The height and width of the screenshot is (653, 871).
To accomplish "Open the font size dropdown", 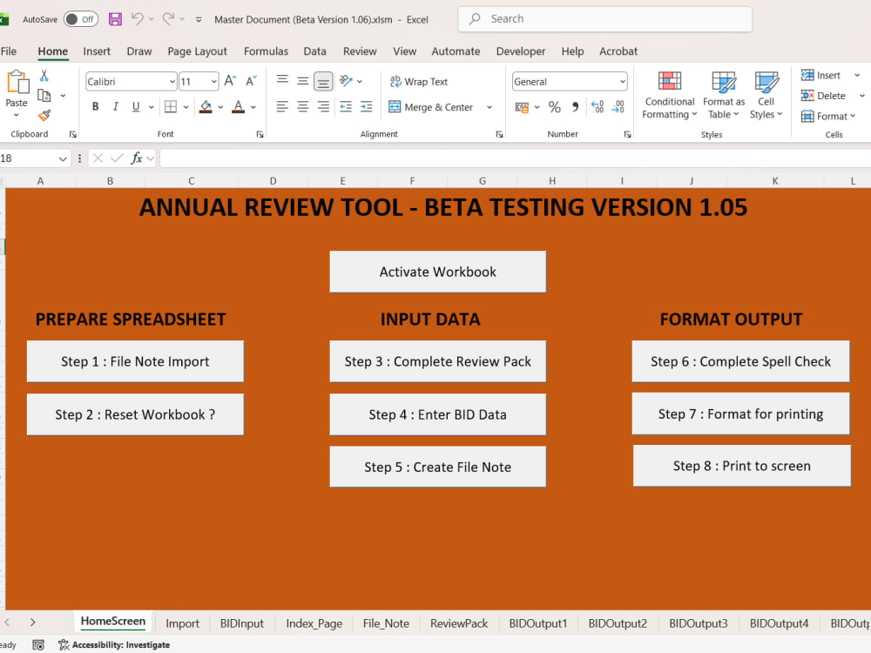I will [214, 82].
